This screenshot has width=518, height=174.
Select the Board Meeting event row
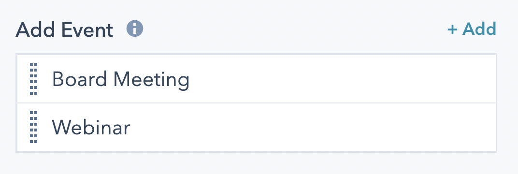click(257, 79)
